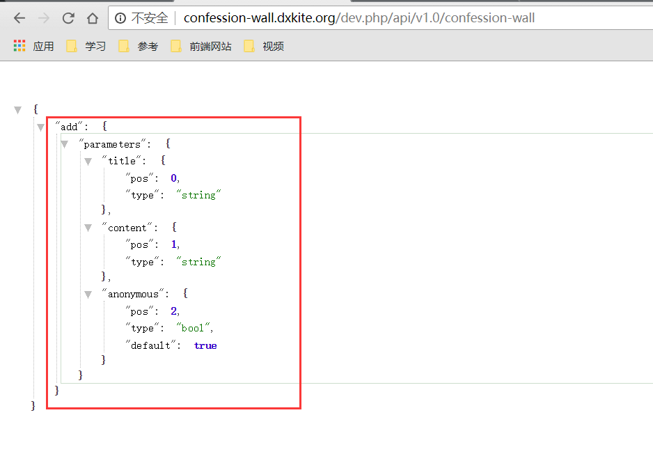653x454 pixels.
Task: Go to the browser home page
Action: coord(93,18)
